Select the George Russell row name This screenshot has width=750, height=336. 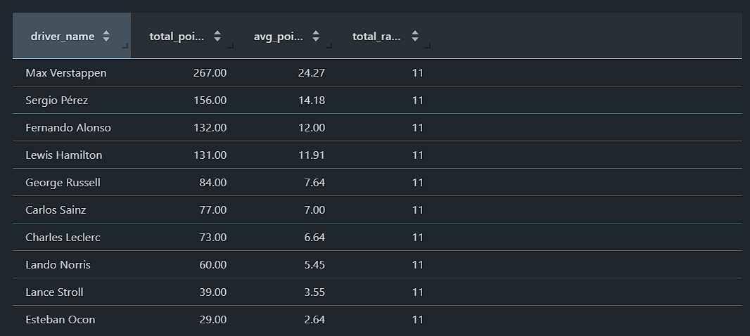pos(63,183)
